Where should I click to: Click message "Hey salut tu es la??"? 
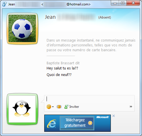click(62, 68)
